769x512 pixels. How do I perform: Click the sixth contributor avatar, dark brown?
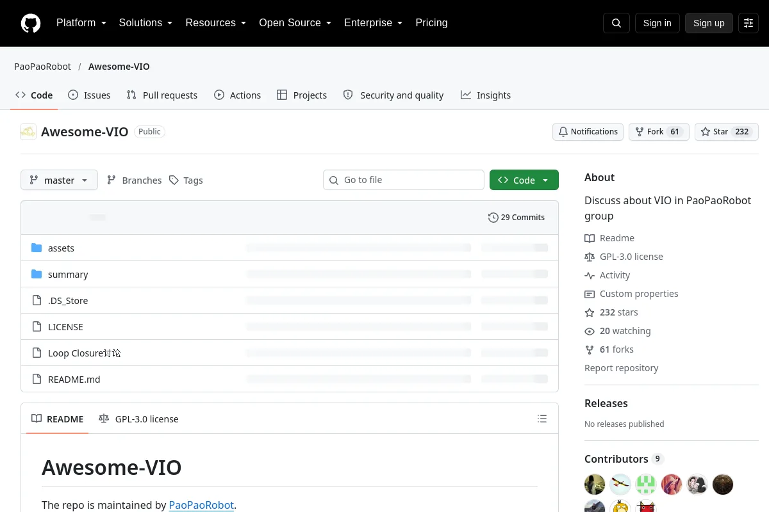pyautogui.click(x=723, y=484)
